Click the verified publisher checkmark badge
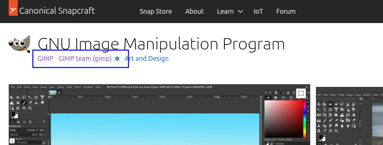 [x=117, y=59]
